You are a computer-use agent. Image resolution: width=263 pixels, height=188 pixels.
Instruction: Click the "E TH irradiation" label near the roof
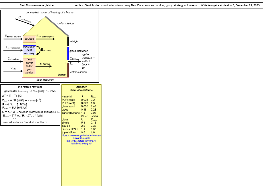point(25,20)
